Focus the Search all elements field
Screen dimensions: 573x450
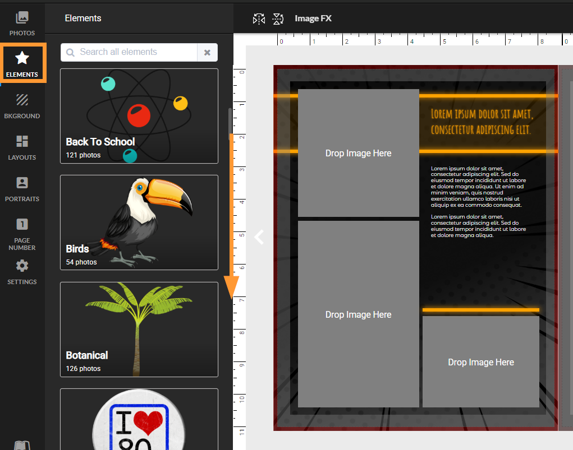click(129, 52)
